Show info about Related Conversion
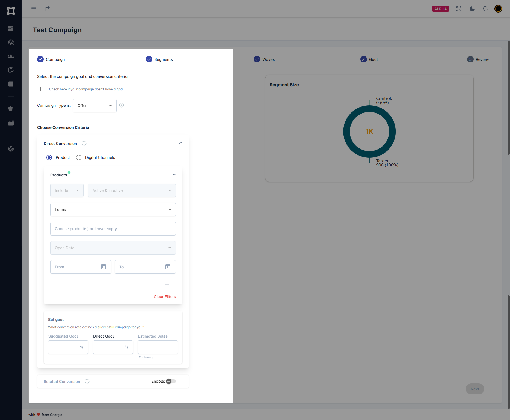The image size is (510, 420). click(x=87, y=381)
